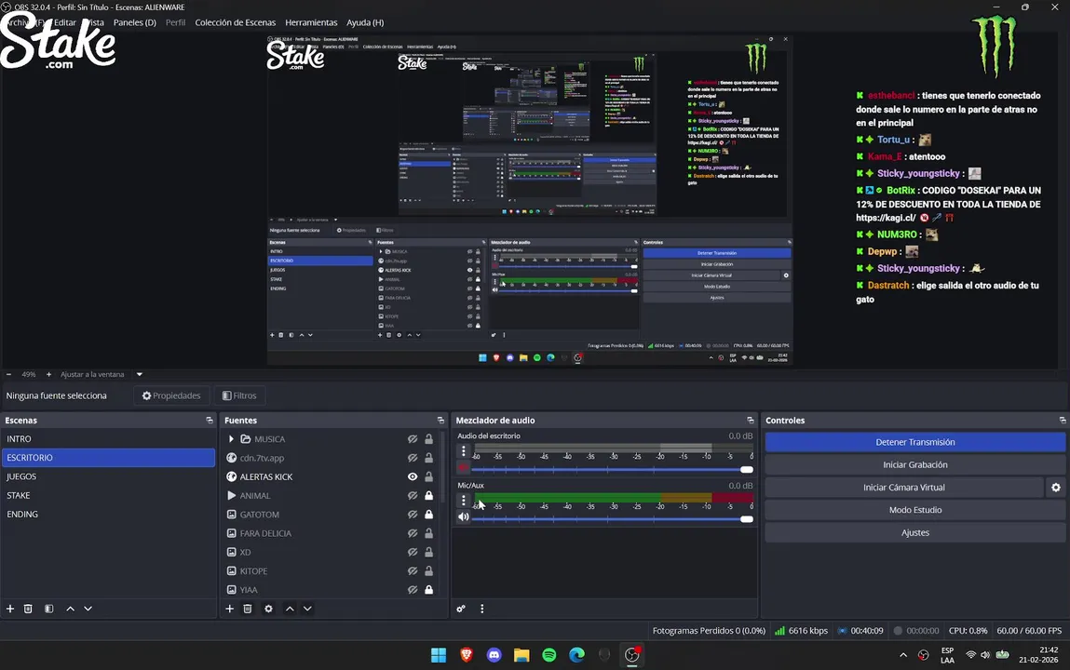Show the MUSICA group with eye icon

[413, 439]
